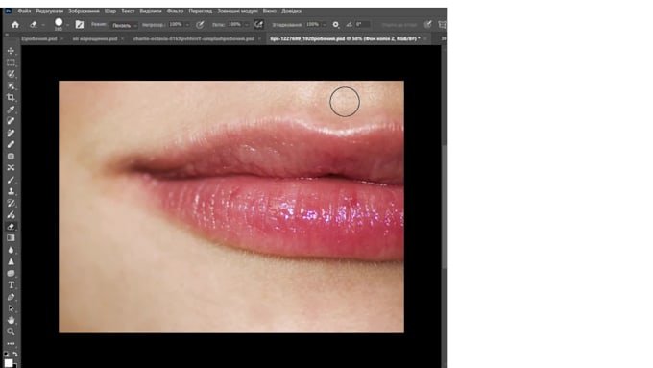Select the Blur tool
Screen dimensions: 653x368
11,250
